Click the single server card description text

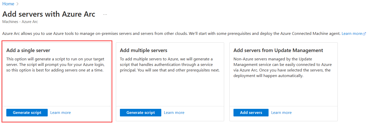coord(55,65)
